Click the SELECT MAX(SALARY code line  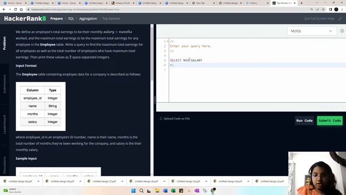point(186,60)
